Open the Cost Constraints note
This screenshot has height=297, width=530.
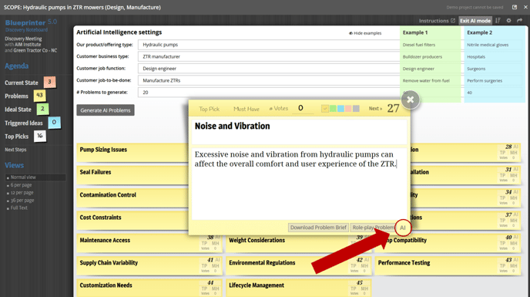pyautogui.click(x=132, y=221)
